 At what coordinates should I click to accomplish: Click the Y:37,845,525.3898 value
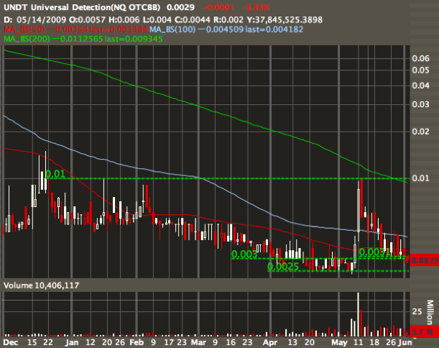tap(285, 19)
